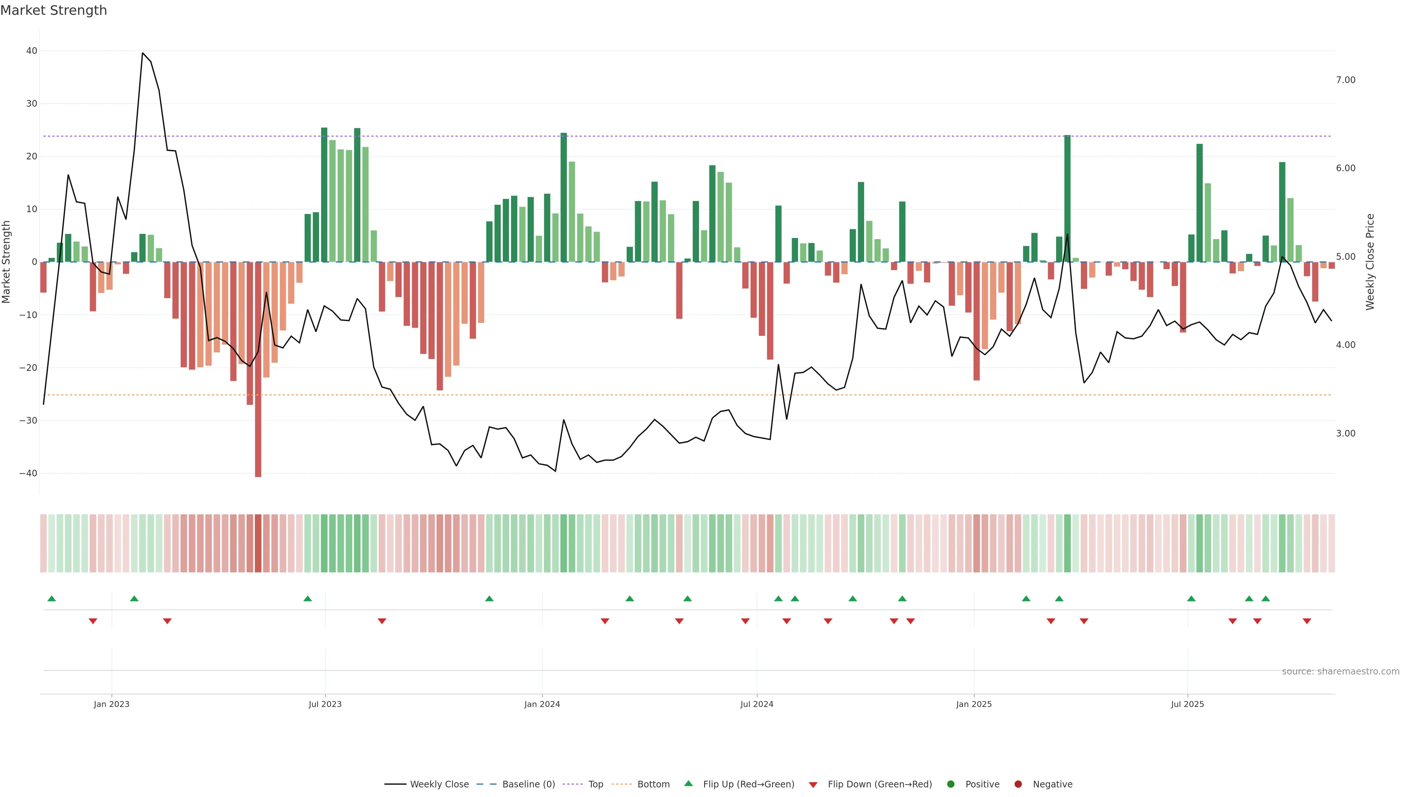Click the Jan 2024 x-axis label
This screenshot has width=1418, height=797.
[x=542, y=704]
